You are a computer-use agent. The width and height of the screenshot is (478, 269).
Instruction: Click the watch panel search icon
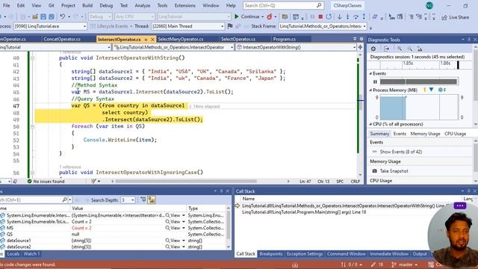pyautogui.click(x=65, y=200)
